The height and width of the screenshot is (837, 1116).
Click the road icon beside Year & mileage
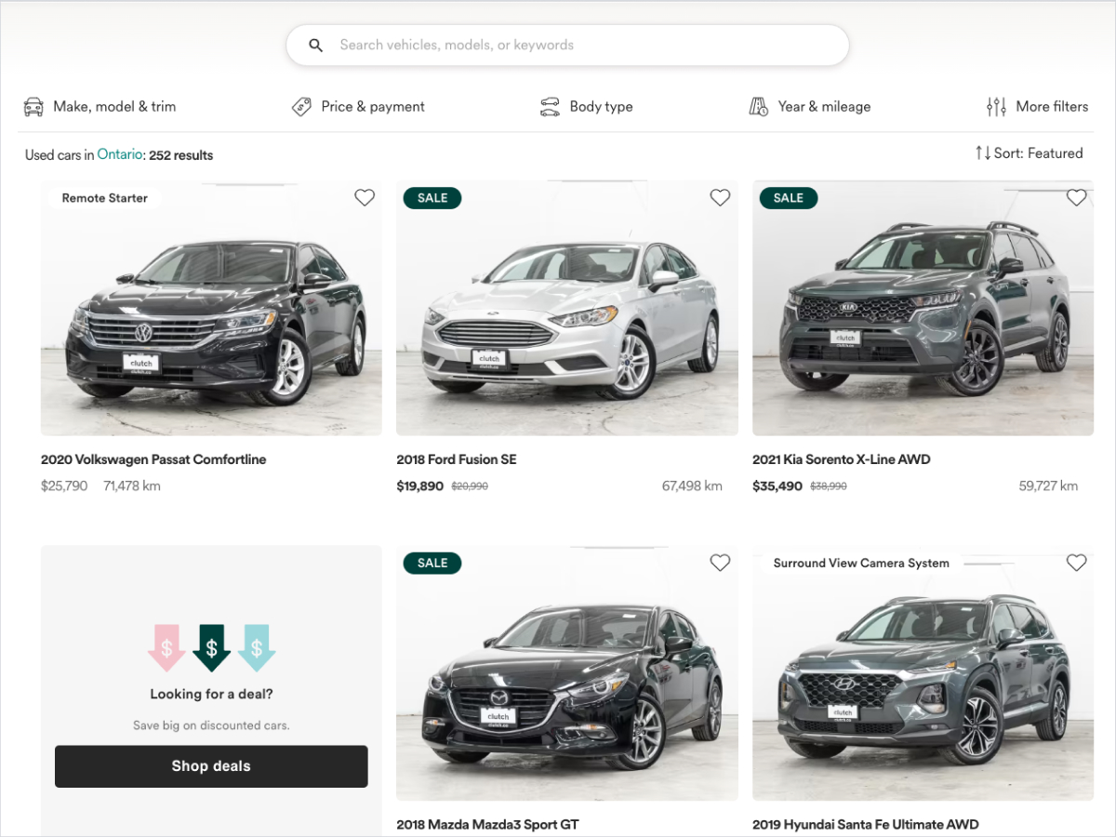(x=759, y=107)
